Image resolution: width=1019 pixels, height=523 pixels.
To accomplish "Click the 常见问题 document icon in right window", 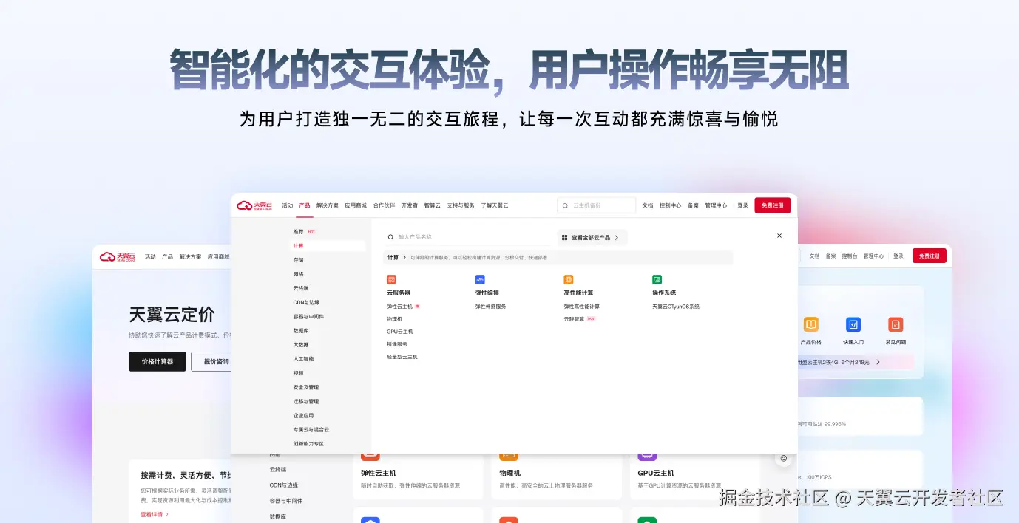I will [896, 324].
